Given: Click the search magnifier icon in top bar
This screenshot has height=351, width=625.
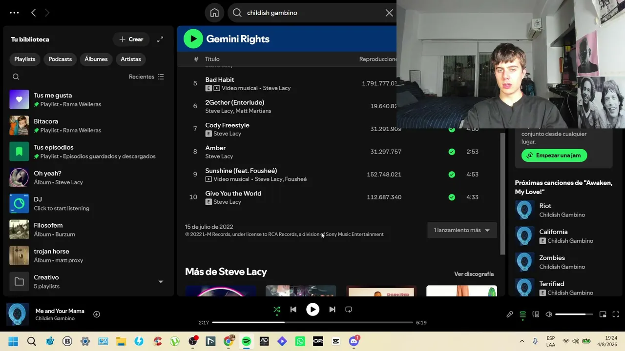Looking at the screenshot, I should tap(237, 13).
